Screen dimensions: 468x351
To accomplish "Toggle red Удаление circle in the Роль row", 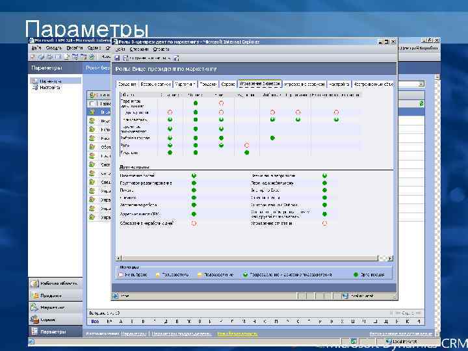I will coord(246,146).
